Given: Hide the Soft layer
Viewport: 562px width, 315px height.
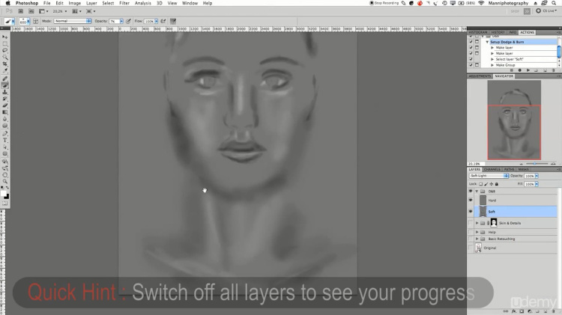Looking at the screenshot, I should click(x=471, y=212).
